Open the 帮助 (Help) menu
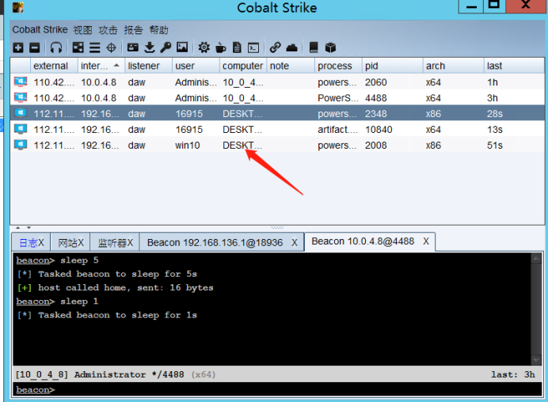Screen dimensions: 548x402 (158, 30)
